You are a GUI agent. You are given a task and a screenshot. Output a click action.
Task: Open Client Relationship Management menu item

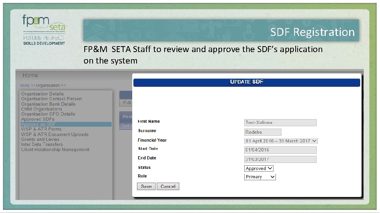pos(55,149)
